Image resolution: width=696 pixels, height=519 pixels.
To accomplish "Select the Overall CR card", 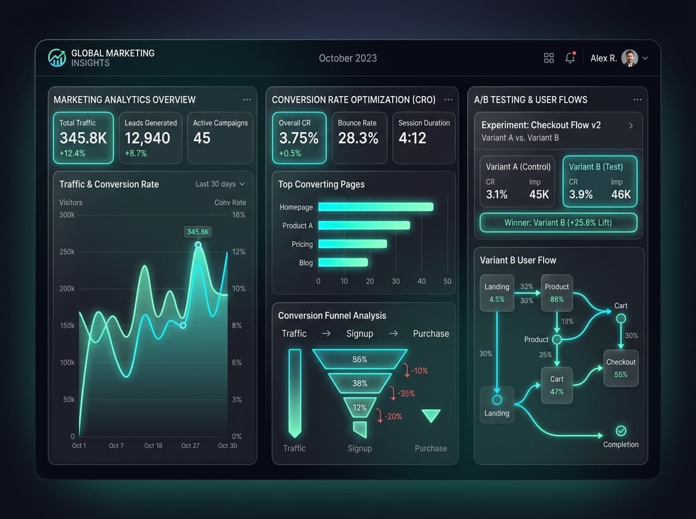I will point(299,138).
